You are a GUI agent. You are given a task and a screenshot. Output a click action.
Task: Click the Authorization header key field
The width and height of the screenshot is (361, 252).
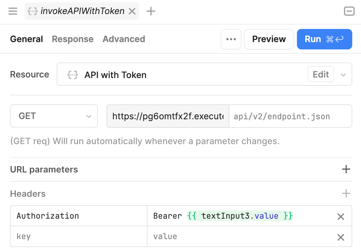pos(79,216)
